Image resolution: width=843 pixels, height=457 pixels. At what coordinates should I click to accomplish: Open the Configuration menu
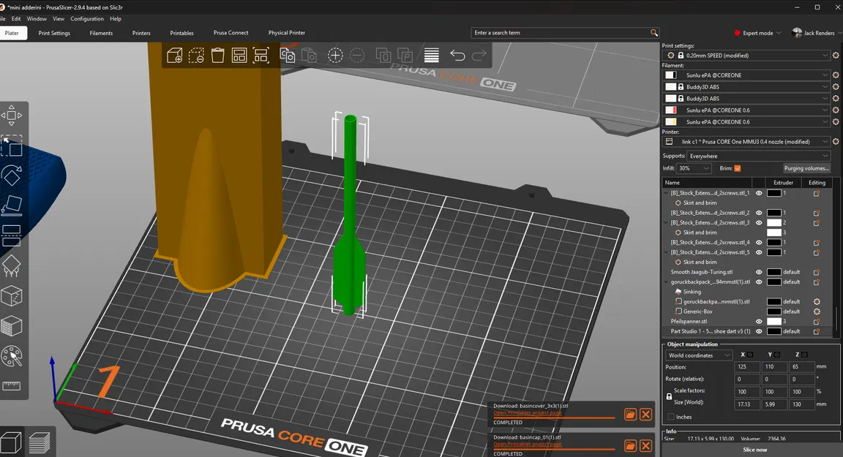tap(86, 19)
